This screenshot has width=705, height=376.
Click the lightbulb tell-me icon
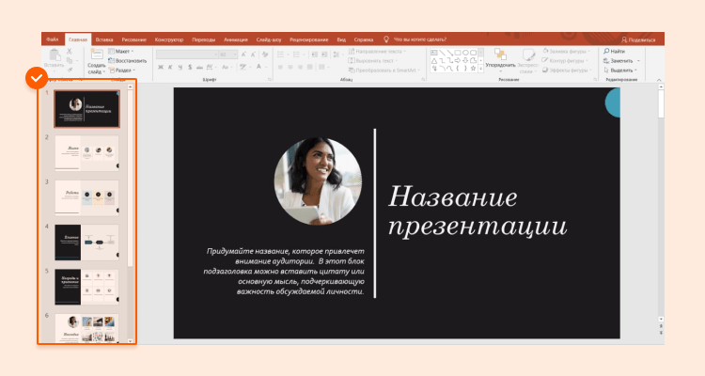pos(385,39)
